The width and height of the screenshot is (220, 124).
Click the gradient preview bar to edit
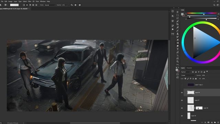[14, 5]
